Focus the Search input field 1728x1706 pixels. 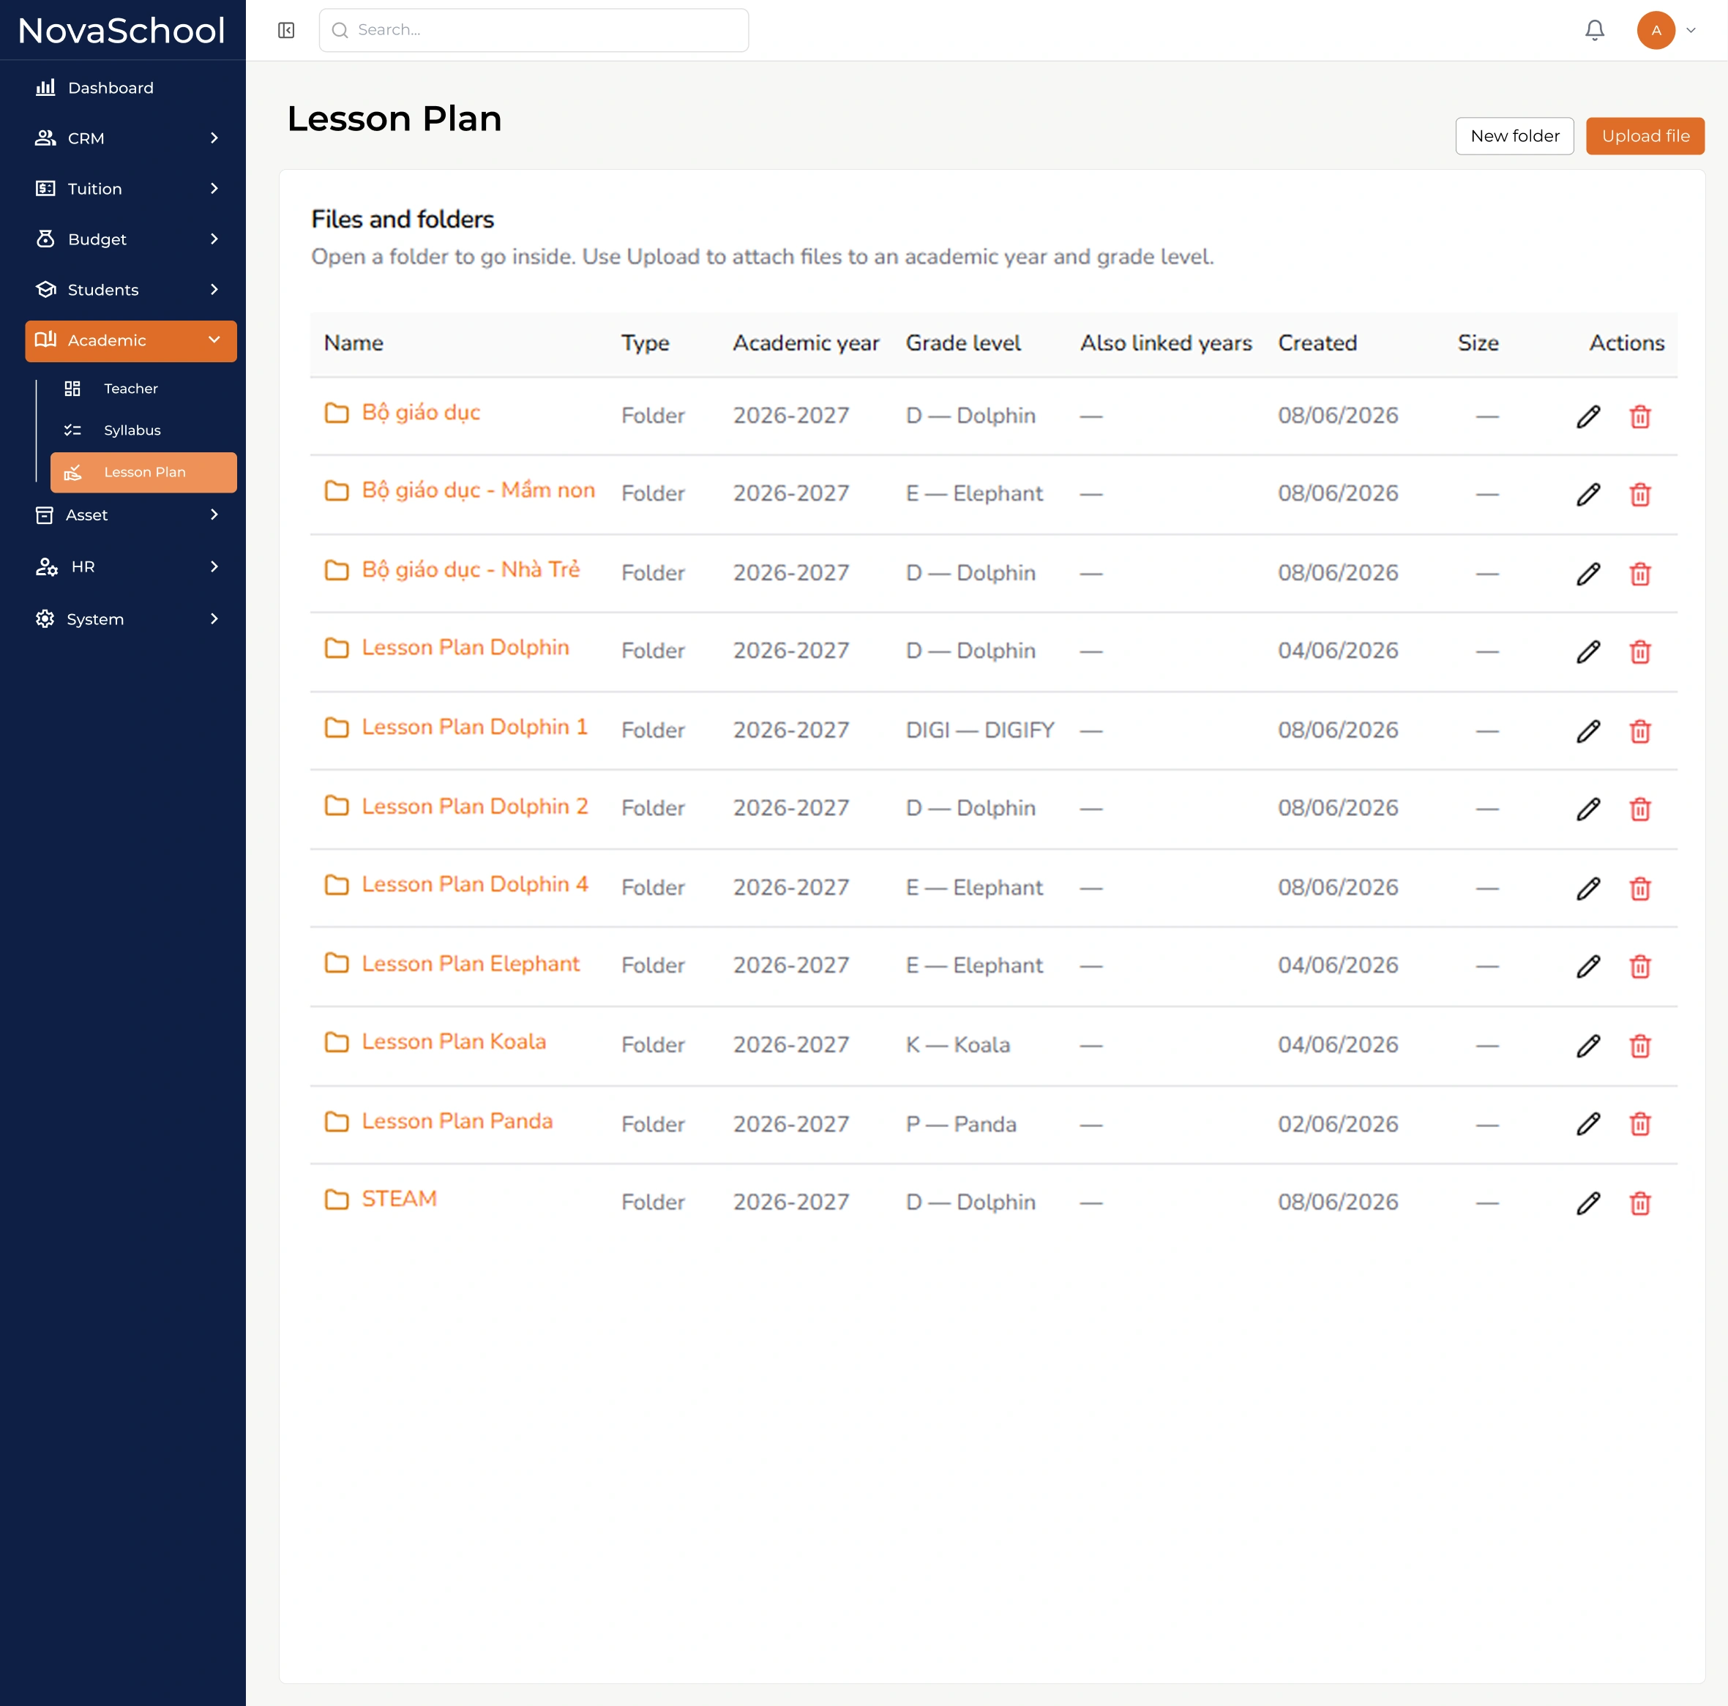pos(534,31)
